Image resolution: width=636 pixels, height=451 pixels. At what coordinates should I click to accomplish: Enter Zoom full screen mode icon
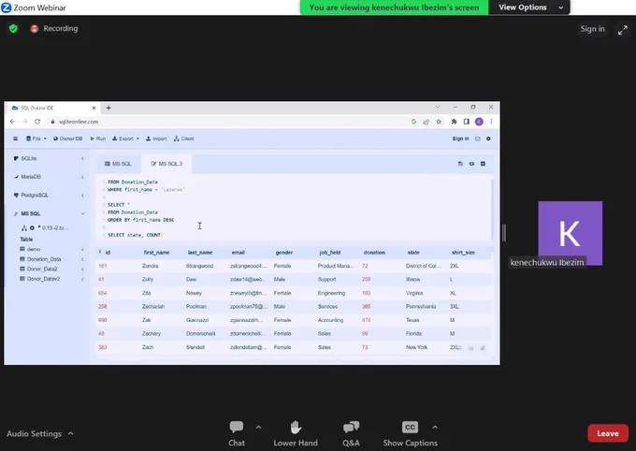(623, 30)
